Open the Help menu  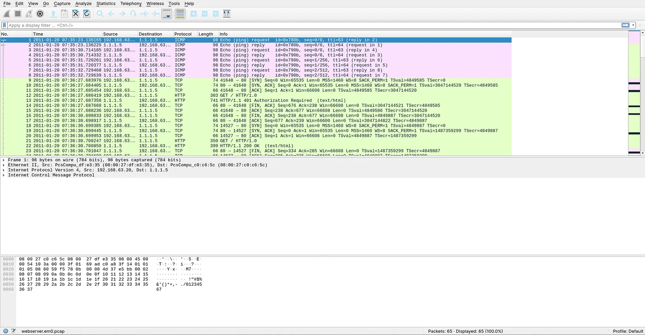tap(189, 4)
